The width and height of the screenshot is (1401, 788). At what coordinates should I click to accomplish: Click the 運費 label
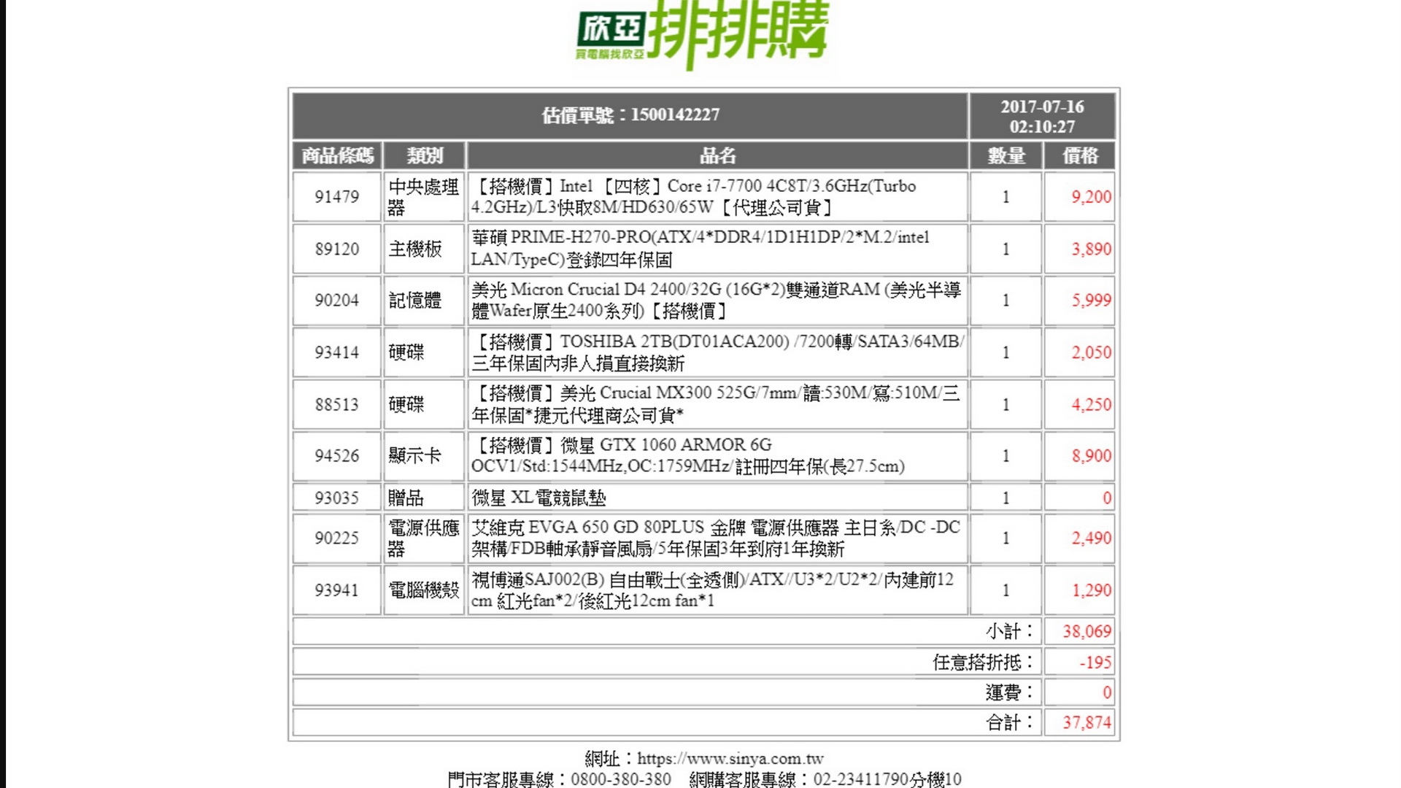[1010, 692]
